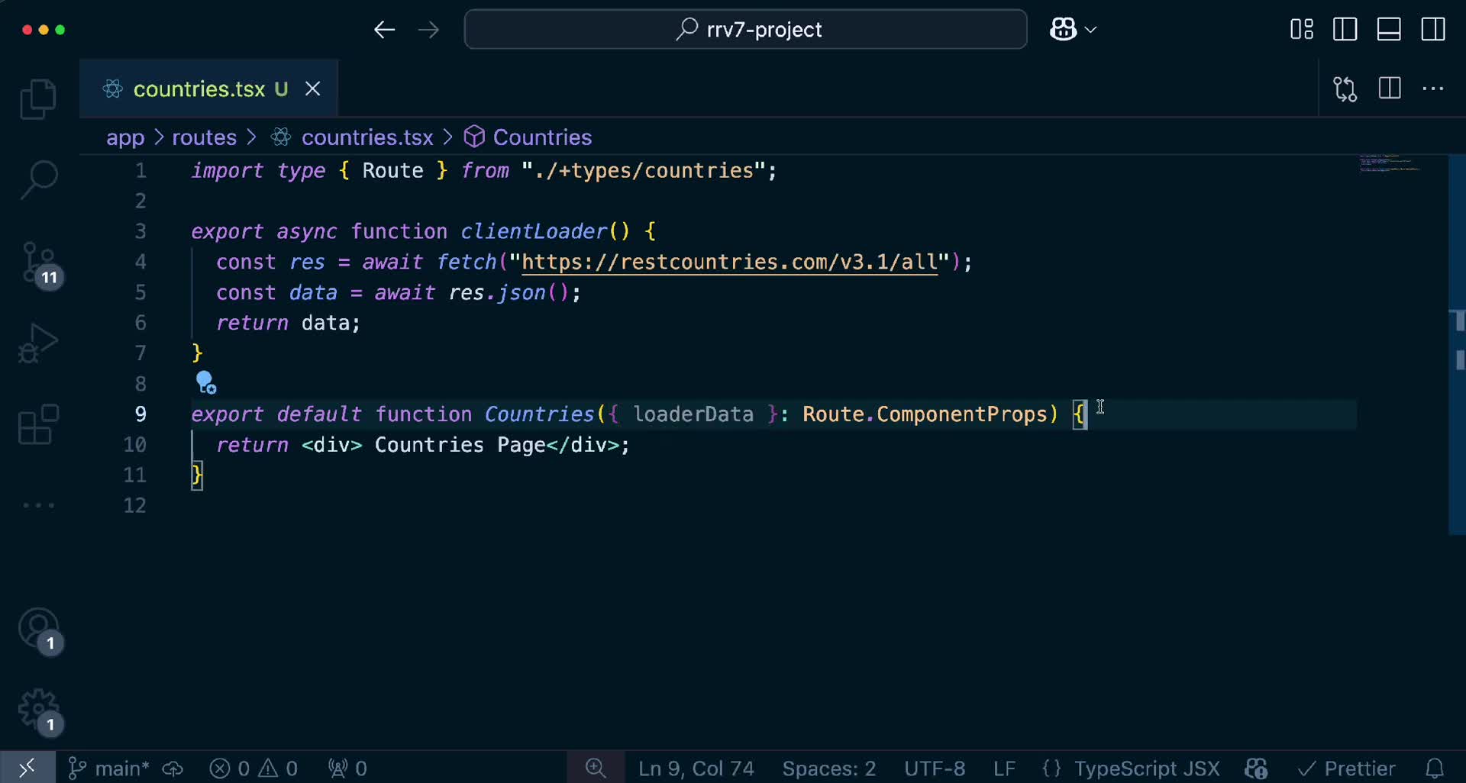Click the Prettier status bar button

coord(1348,768)
